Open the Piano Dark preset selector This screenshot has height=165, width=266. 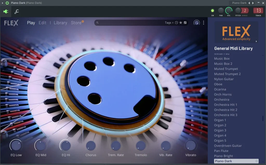239,3
